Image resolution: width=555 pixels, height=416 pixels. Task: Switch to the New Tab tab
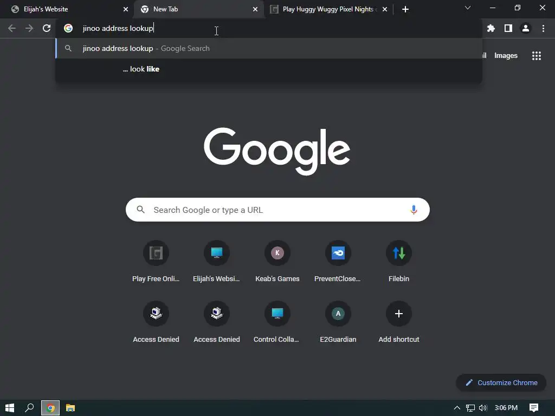[198, 9]
